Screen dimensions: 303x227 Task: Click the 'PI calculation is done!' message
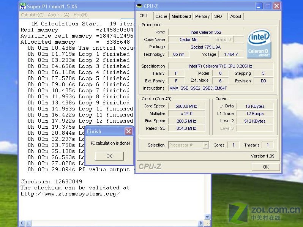coord(110,143)
